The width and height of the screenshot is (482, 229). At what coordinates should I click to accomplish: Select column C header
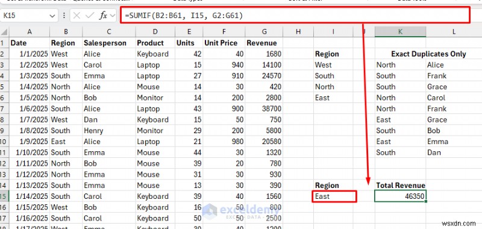click(109, 32)
